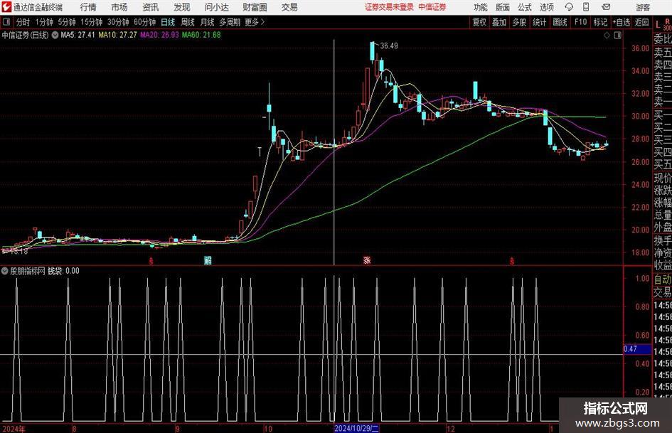Click the diamond icon at chart top right

coord(607,36)
